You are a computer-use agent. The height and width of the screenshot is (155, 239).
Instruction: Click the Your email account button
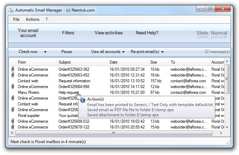(x=28, y=33)
